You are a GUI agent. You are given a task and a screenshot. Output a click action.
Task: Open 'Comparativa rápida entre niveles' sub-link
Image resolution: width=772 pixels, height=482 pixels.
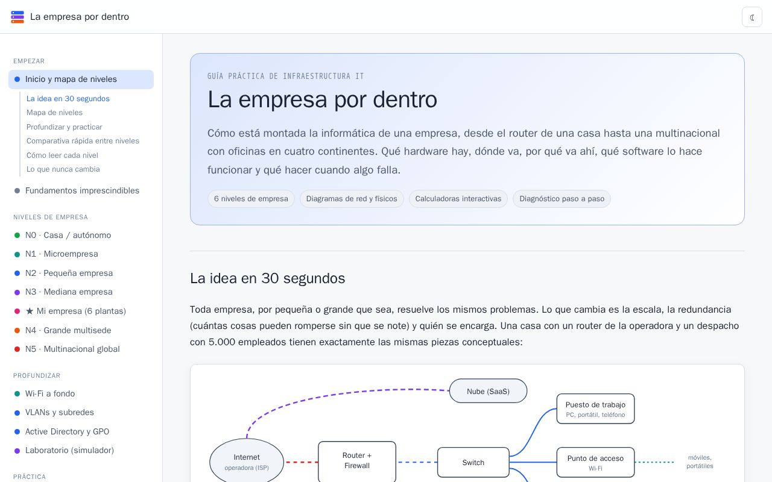click(x=83, y=141)
